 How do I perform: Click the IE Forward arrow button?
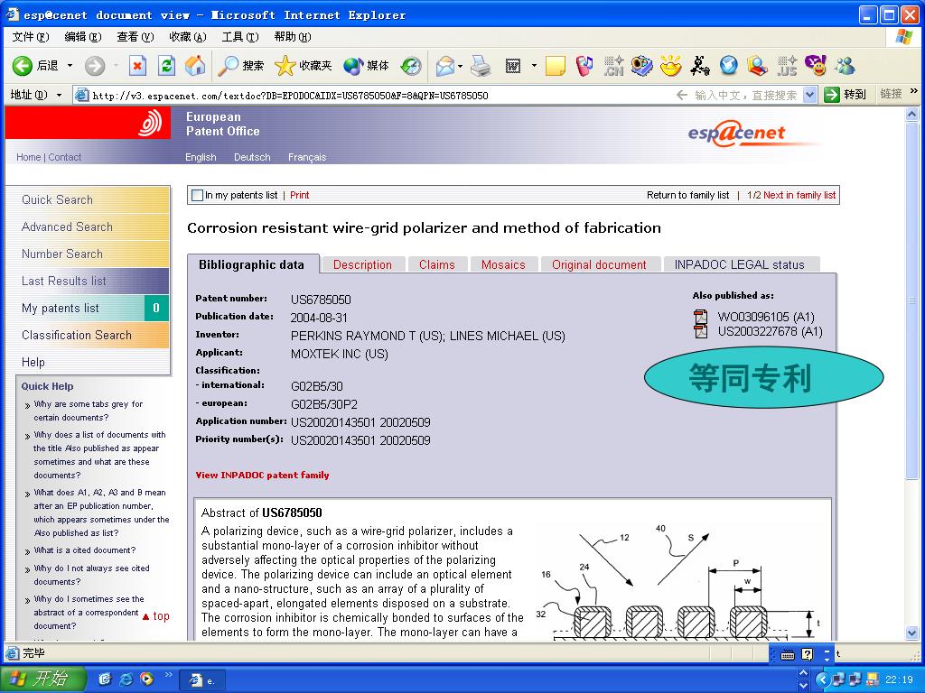click(94, 66)
